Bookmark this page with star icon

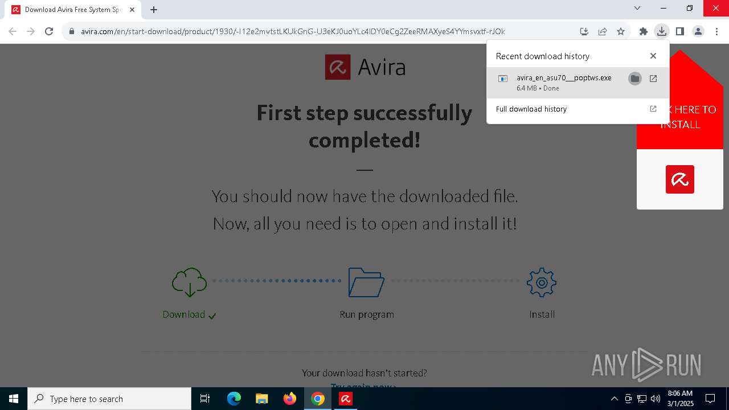pos(621,31)
